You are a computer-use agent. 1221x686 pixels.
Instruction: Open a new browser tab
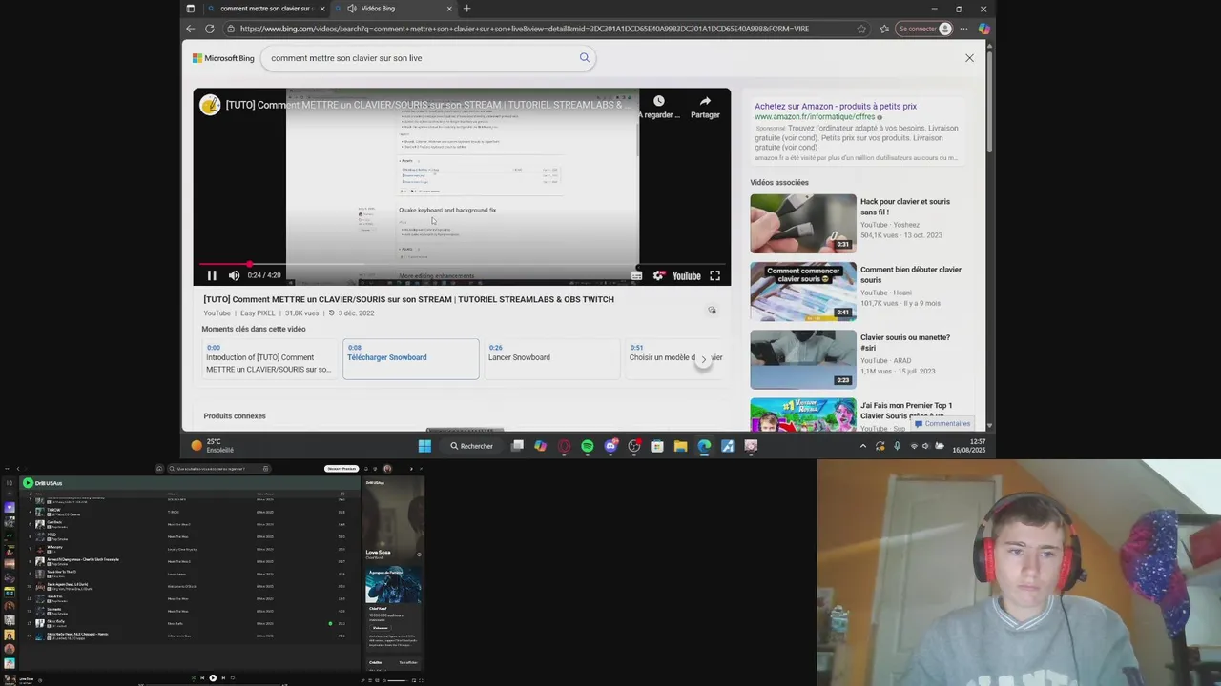click(466, 9)
